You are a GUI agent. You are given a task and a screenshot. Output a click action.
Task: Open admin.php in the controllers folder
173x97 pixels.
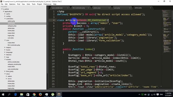click(11, 21)
